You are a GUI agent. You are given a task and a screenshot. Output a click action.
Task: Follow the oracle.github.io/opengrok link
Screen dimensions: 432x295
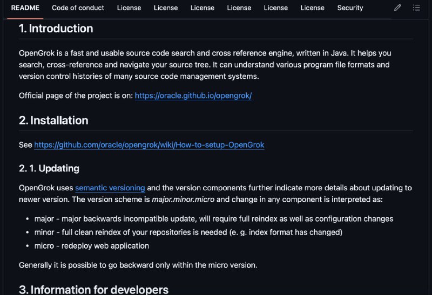pos(193,96)
